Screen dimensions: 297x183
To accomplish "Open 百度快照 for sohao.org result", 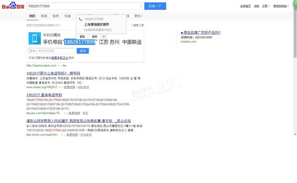I will coord(69,87).
